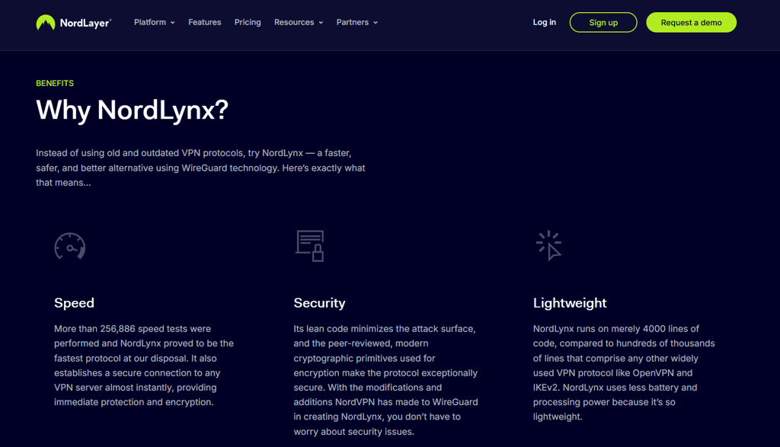Click the lean code attack surface paragraph
The width and height of the screenshot is (780, 447).
click(x=385, y=380)
